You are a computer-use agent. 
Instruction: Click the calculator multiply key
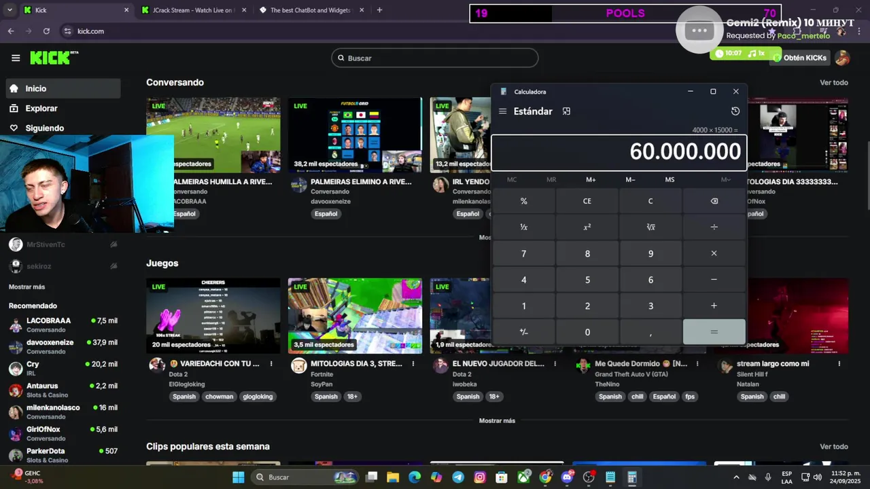click(714, 253)
